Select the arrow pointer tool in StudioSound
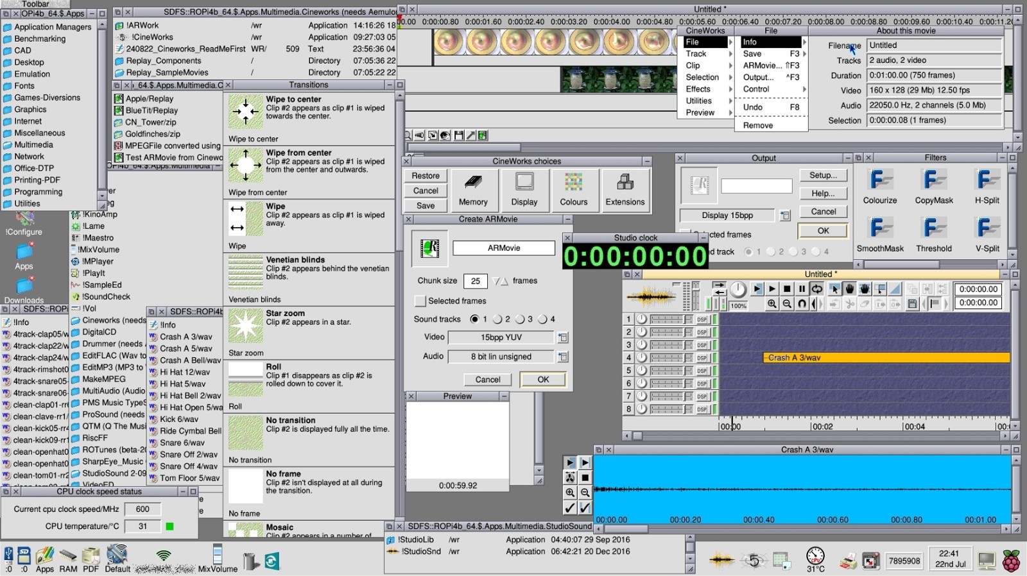The height and width of the screenshot is (576, 1027). pyautogui.click(x=834, y=289)
